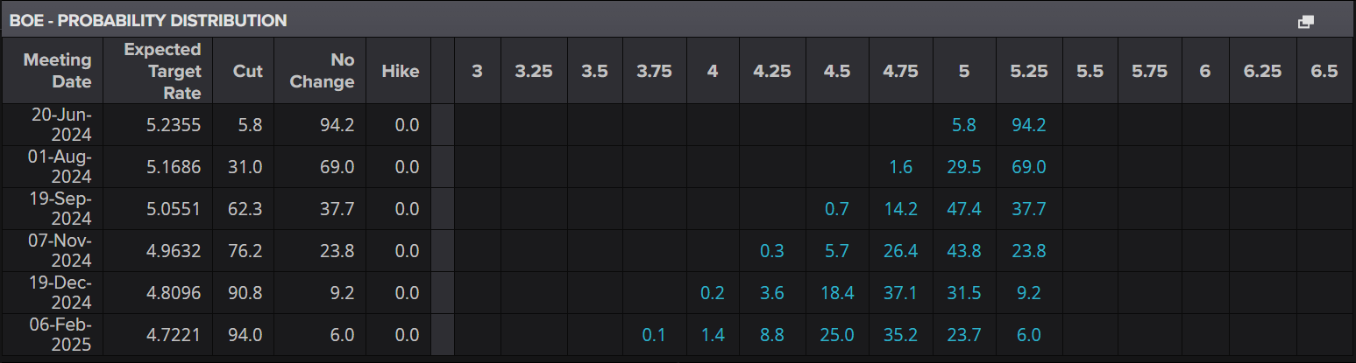Screen dimensions: 1356x363
Task: Click the '8.8' probability cell
Action: (772, 335)
